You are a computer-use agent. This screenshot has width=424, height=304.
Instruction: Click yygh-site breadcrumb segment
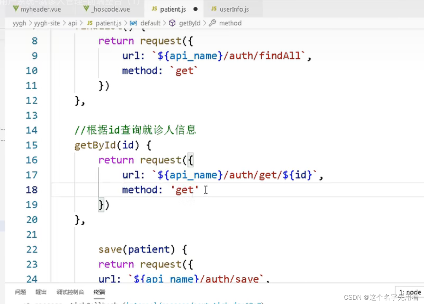coord(47,23)
